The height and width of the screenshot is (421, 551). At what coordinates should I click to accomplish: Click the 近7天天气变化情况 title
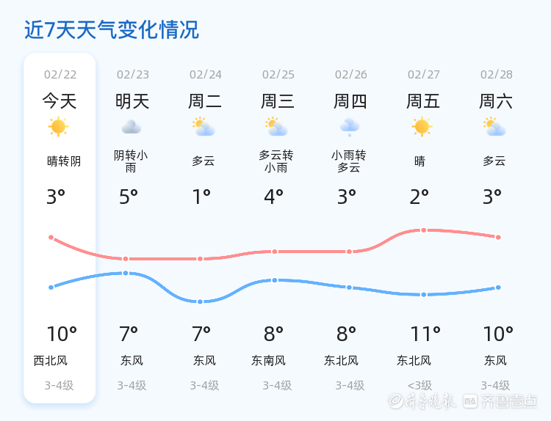pos(112,30)
